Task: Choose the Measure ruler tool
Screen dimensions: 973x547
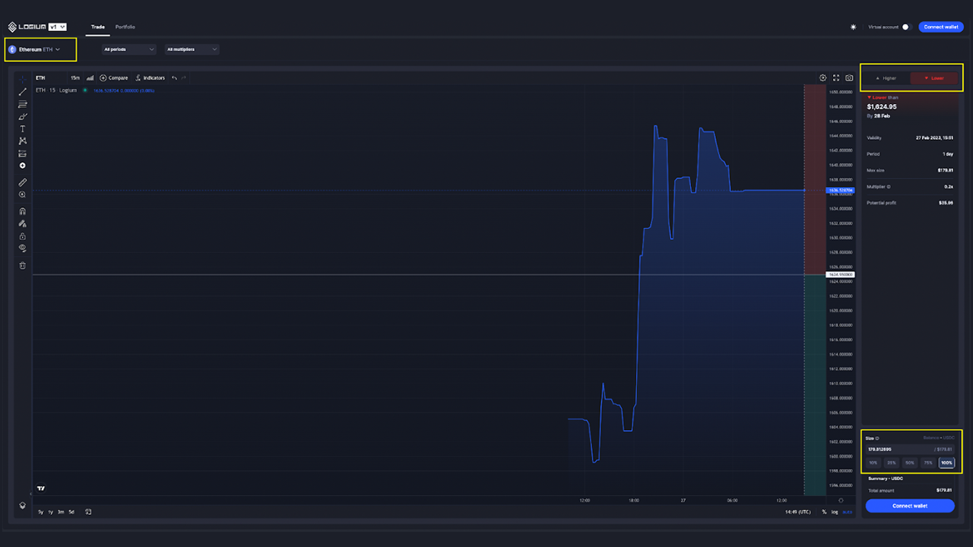Action: click(x=23, y=182)
